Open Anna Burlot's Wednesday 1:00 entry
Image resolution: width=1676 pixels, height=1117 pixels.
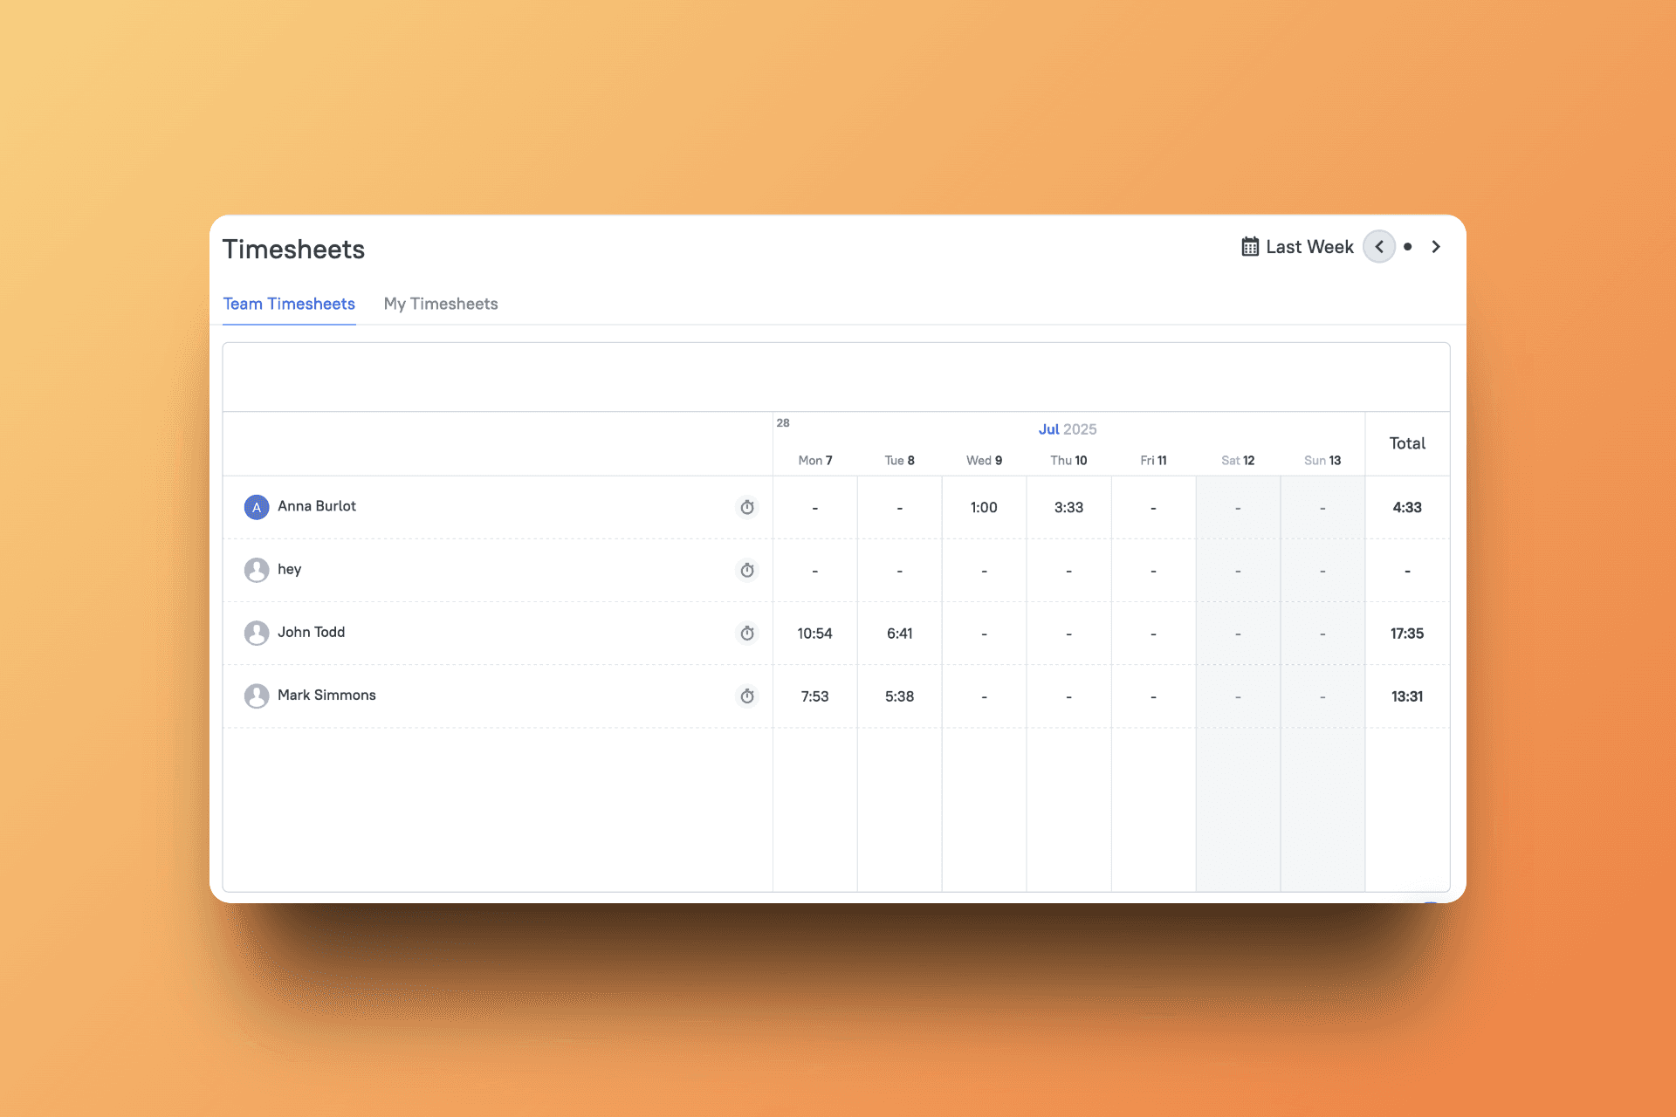(984, 507)
